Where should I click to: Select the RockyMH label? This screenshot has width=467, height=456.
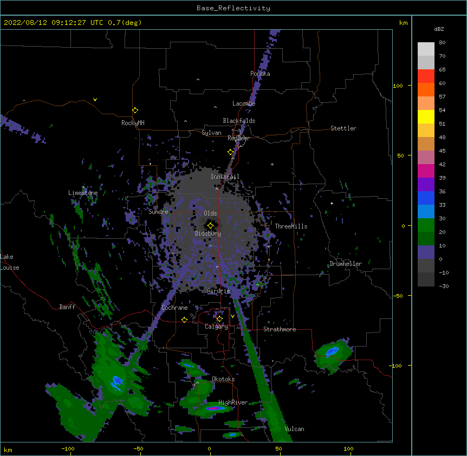(133, 123)
